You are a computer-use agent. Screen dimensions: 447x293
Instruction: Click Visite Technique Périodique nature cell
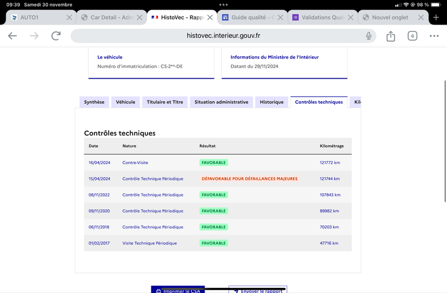point(149,243)
